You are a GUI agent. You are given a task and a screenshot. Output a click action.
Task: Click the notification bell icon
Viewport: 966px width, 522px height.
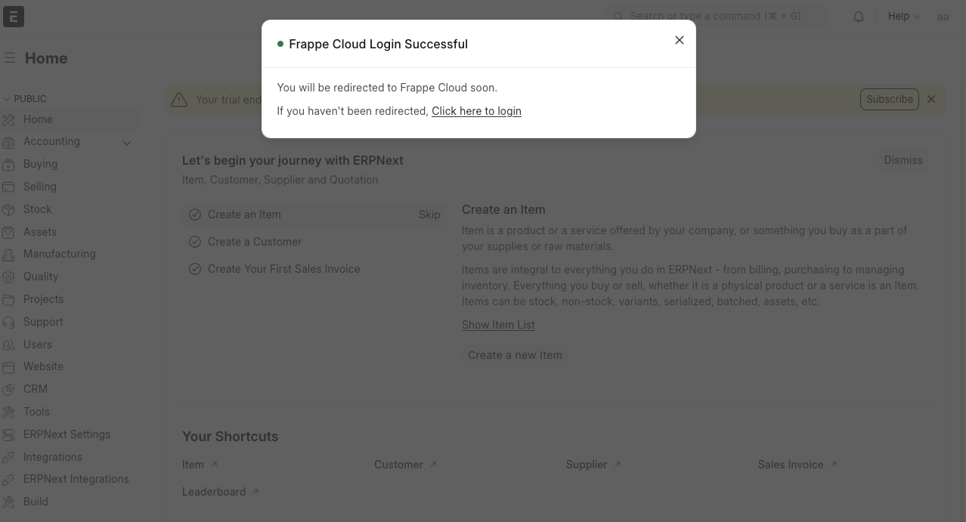coord(859,17)
